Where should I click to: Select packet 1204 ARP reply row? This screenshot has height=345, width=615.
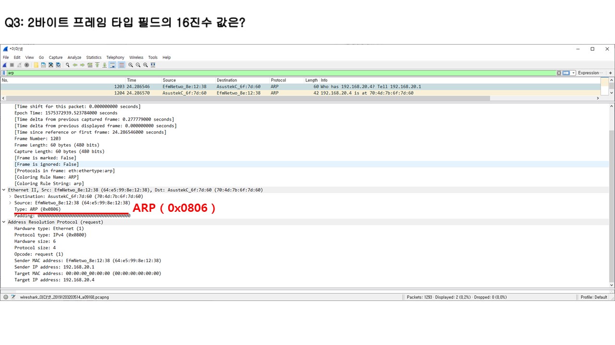click(x=300, y=93)
